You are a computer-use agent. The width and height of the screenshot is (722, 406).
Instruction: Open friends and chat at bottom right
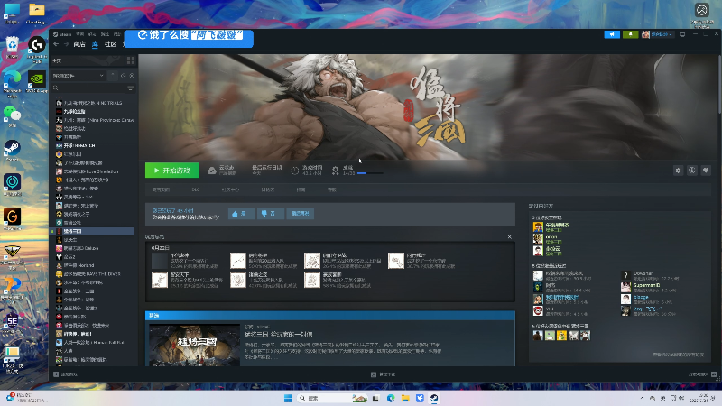pos(702,374)
